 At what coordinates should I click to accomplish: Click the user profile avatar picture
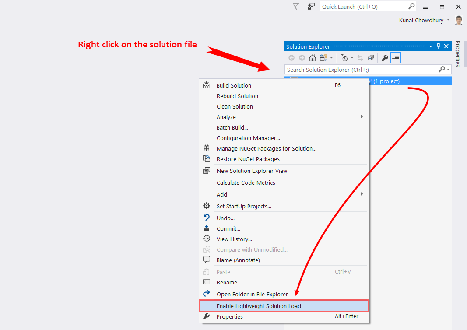459,20
